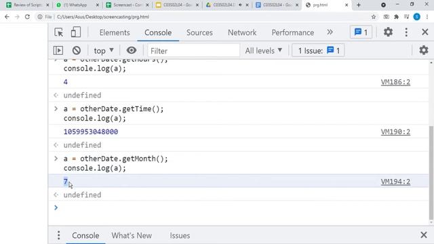Open the Chrome three-dot menu
434x244 pixels.
(427, 17)
